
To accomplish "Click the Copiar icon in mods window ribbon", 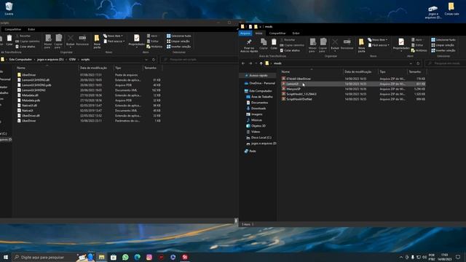I will click(x=264, y=44).
